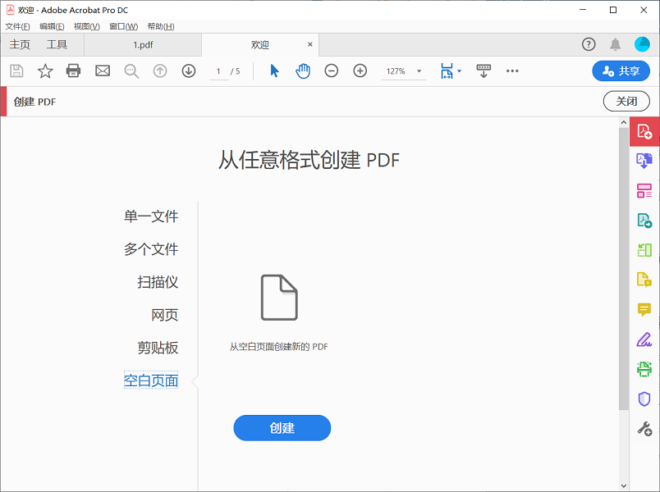Go to next page arrow
The width and height of the screenshot is (660, 492).
point(189,71)
